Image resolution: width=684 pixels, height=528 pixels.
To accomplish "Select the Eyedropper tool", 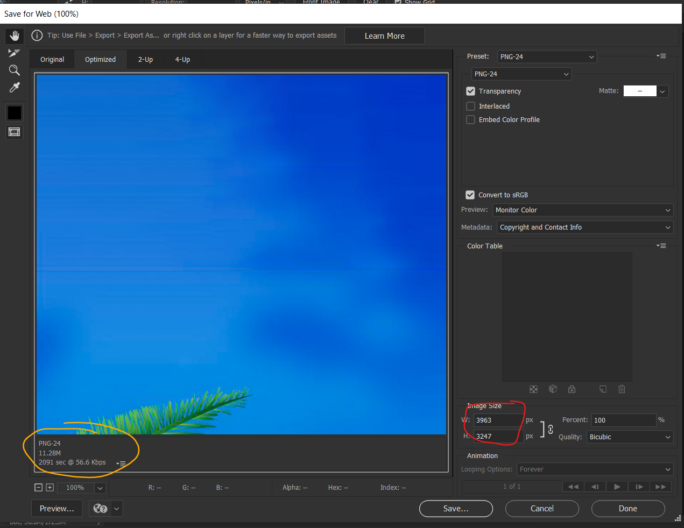I will pos(15,87).
